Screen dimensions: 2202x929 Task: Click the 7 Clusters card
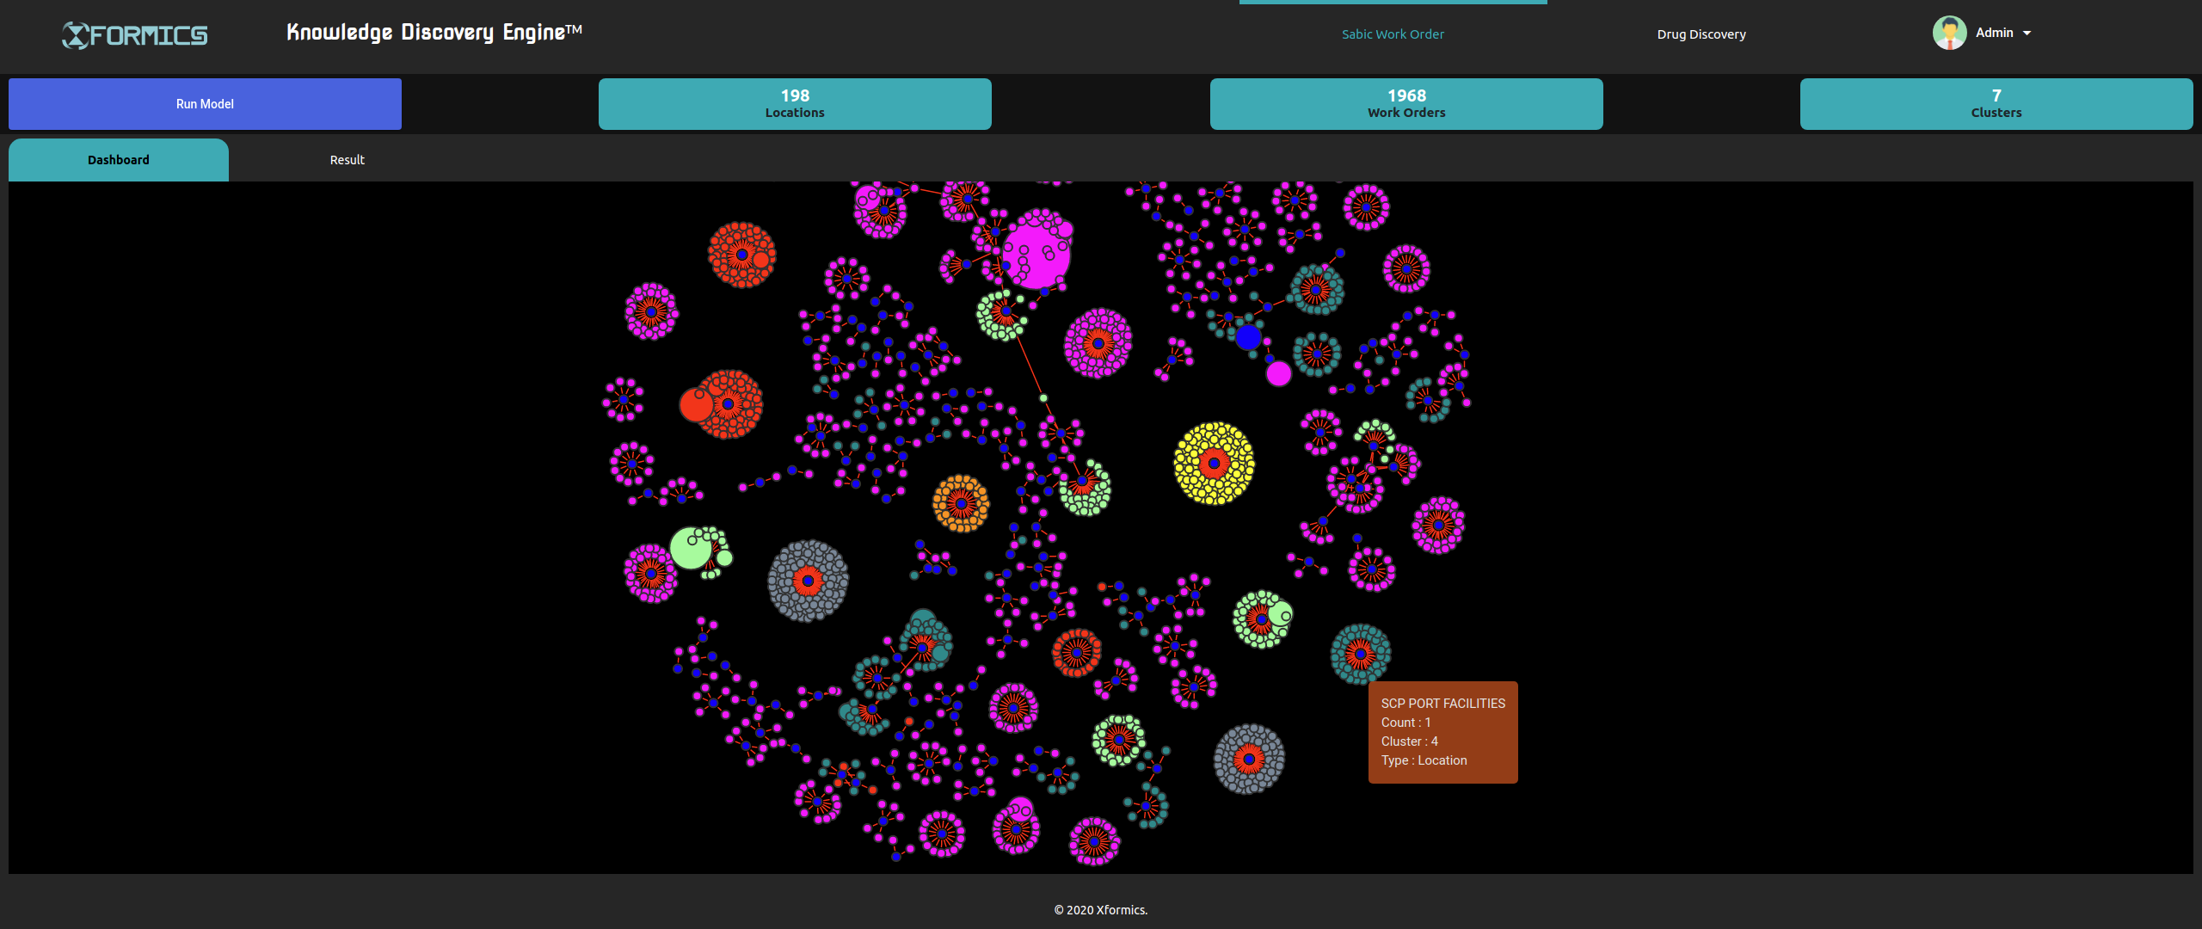(x=1996, y=104)
